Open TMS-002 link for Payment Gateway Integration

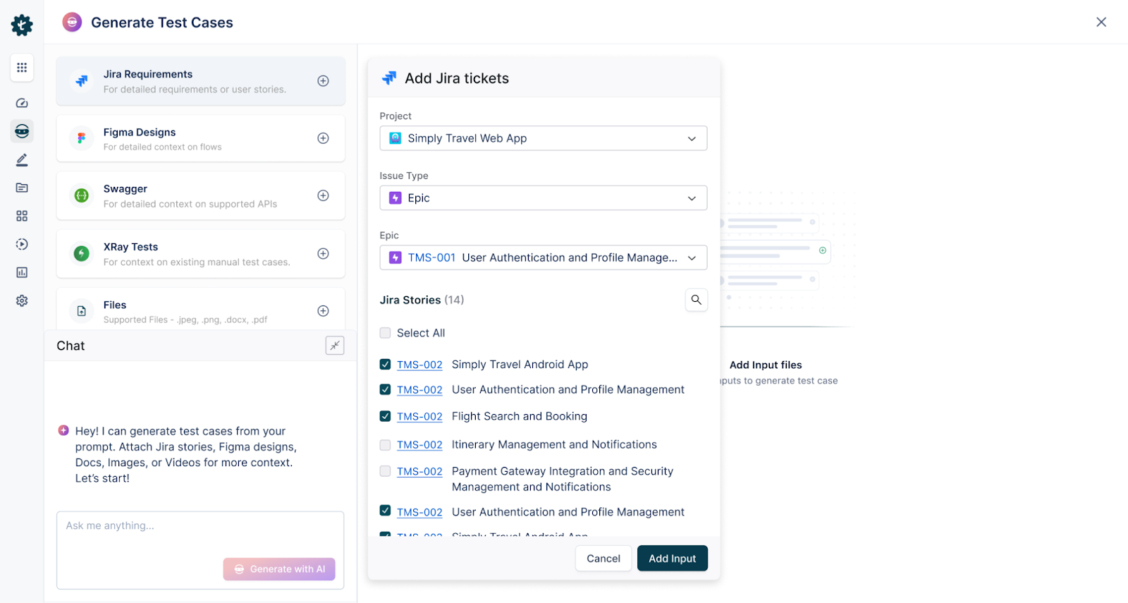(x=419, y=472)
